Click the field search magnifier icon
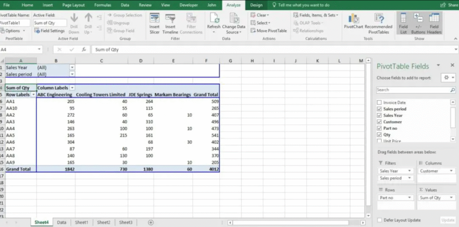The image size is (459, 227). (x=453, y=90)
